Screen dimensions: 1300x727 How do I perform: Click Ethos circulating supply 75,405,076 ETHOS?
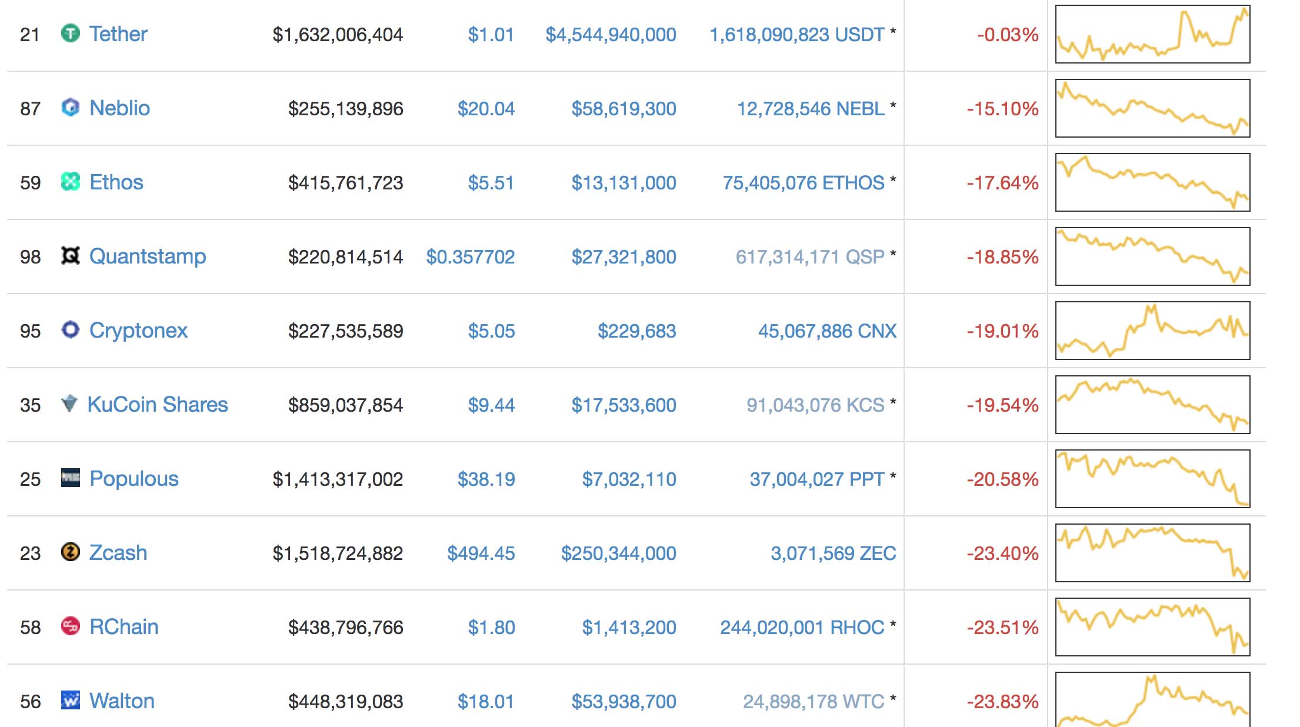click(803, 183)
